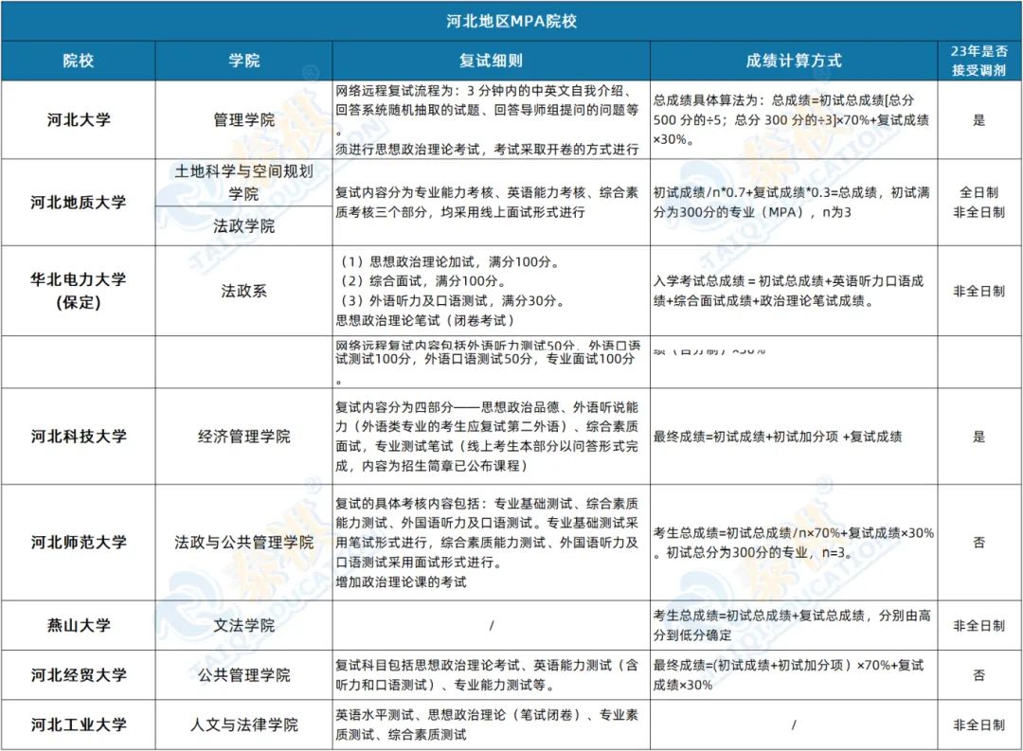Image resolution: width=1023 pixels, height=751 pixels.
Task: Click the 复试细则 column header
Action: (491, 61)
